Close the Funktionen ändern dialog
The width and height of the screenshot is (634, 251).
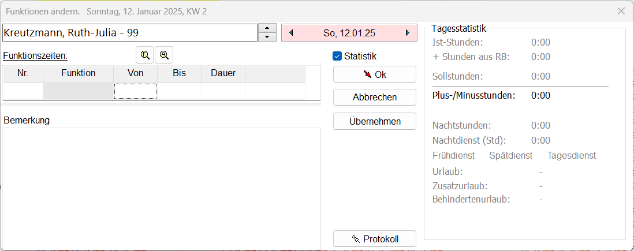(x=621, y=11)
